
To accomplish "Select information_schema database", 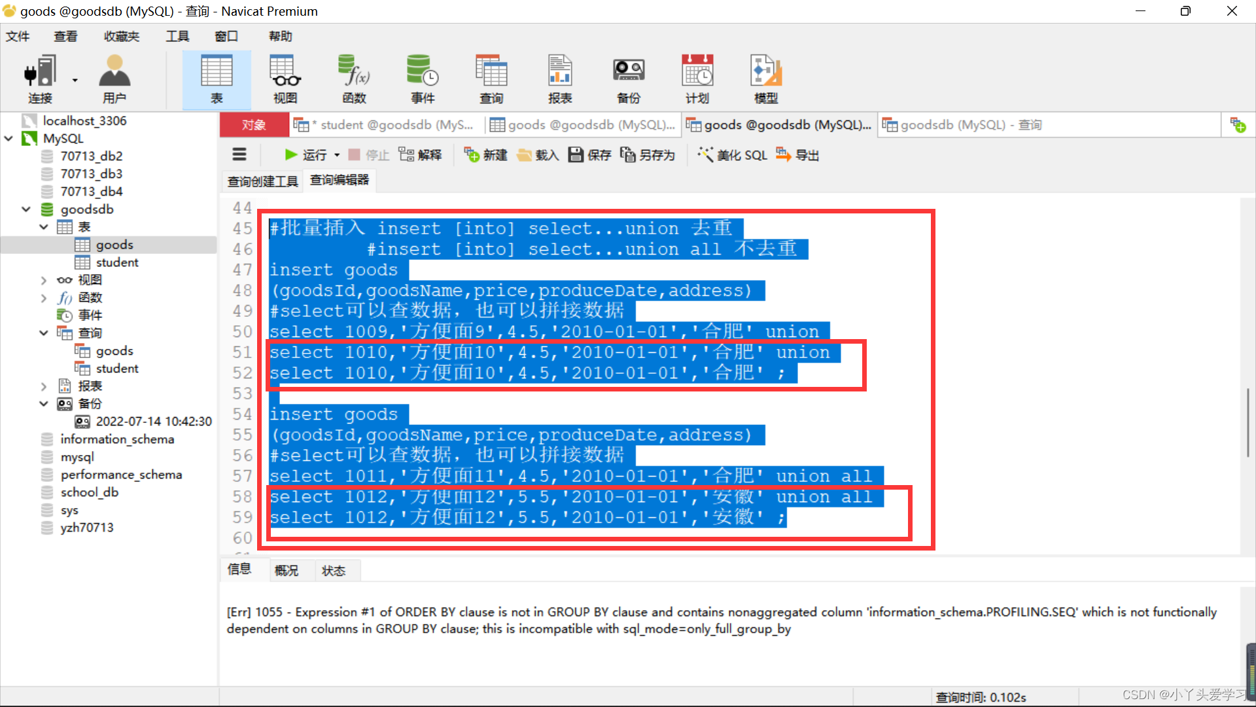I will click(x=116, y=439).
